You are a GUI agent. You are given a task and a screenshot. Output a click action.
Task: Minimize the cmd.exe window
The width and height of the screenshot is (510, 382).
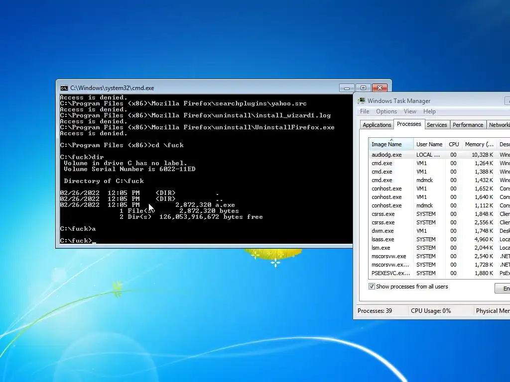[x=347, y=88]
